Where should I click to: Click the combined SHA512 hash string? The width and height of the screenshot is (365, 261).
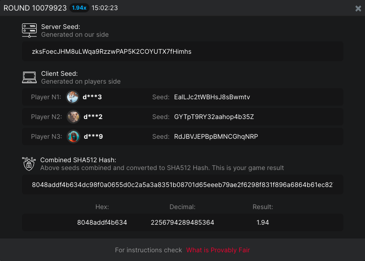pyautogui.click(x=182, y=185)
